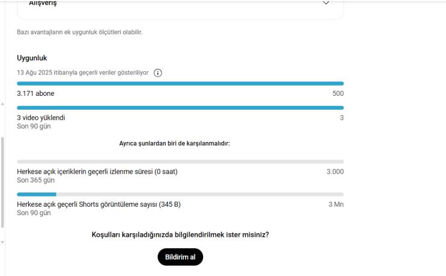The image size is (446, 276).
Task: Click the videos uploaded progress bar
Action: tap(180, 108)
